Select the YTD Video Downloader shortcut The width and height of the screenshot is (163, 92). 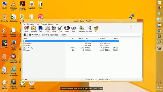pyautogui.click(x=13, y=58)
